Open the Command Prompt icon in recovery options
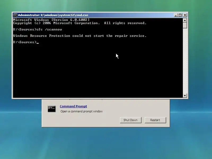 pyautogui.click(x=51, y=109)
